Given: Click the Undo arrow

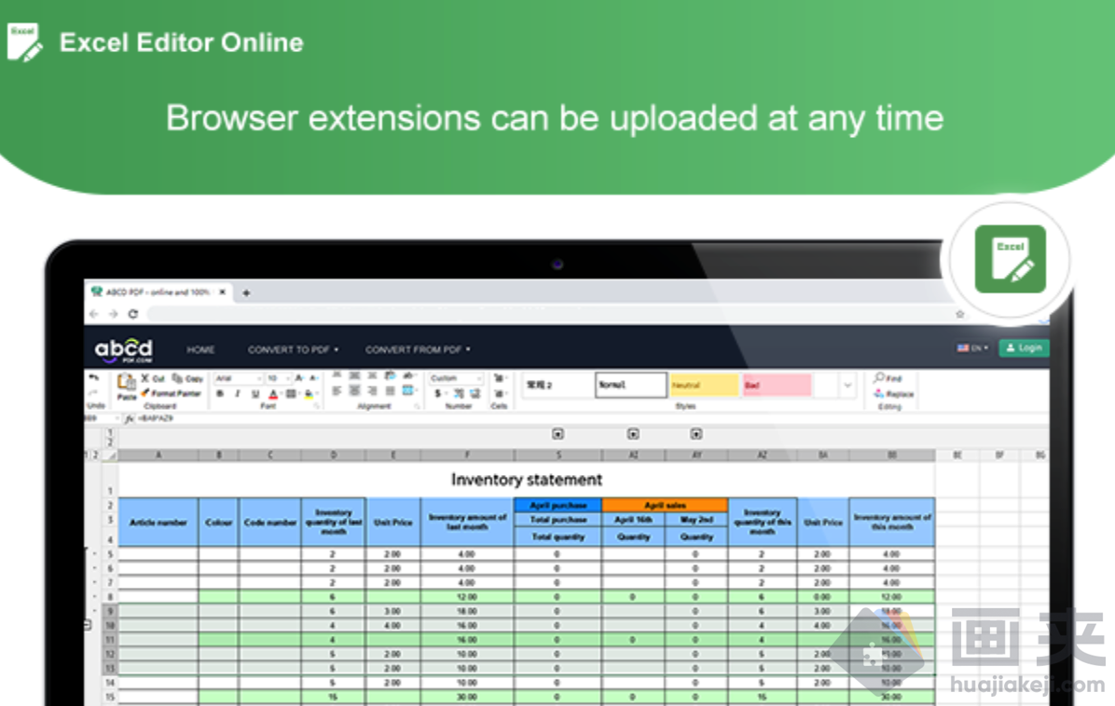Looking at the screenshot, I should [x=93, y=377].
